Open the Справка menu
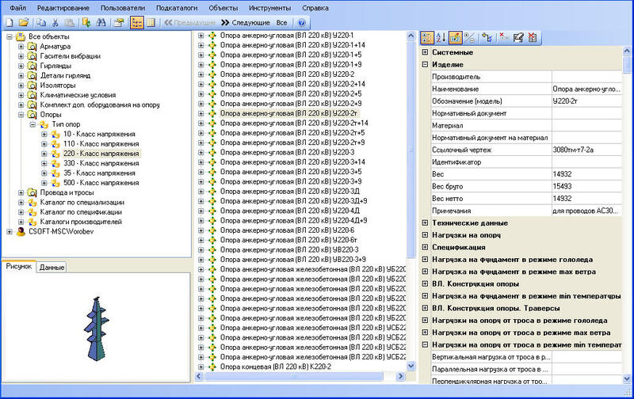Viewport: 634px width, 399px height. 315,8
